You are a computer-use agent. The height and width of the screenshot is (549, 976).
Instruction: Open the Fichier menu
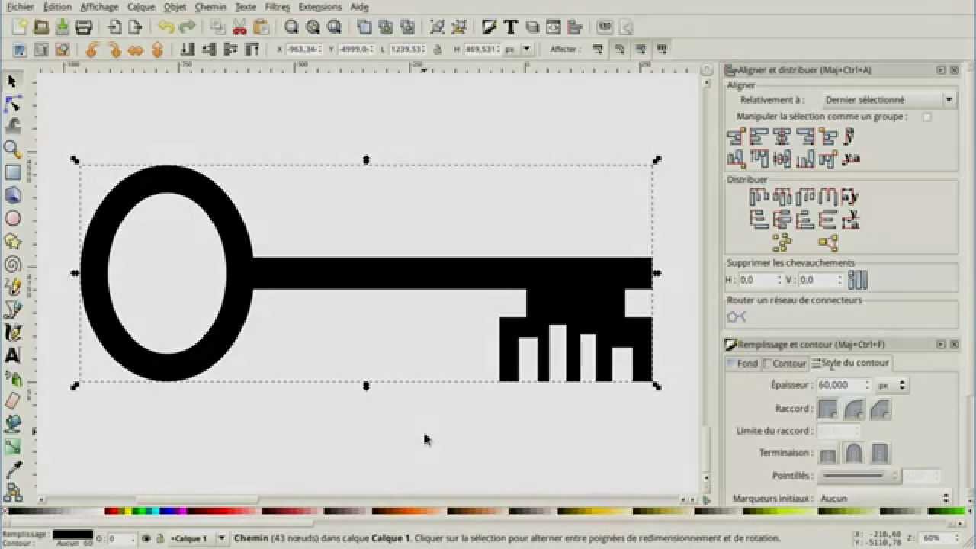[20, 7]
